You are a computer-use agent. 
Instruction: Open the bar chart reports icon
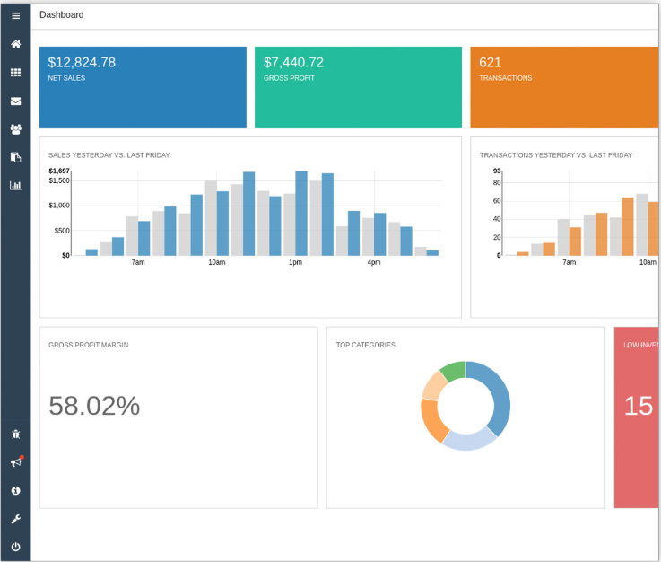[x=15, y=185]
